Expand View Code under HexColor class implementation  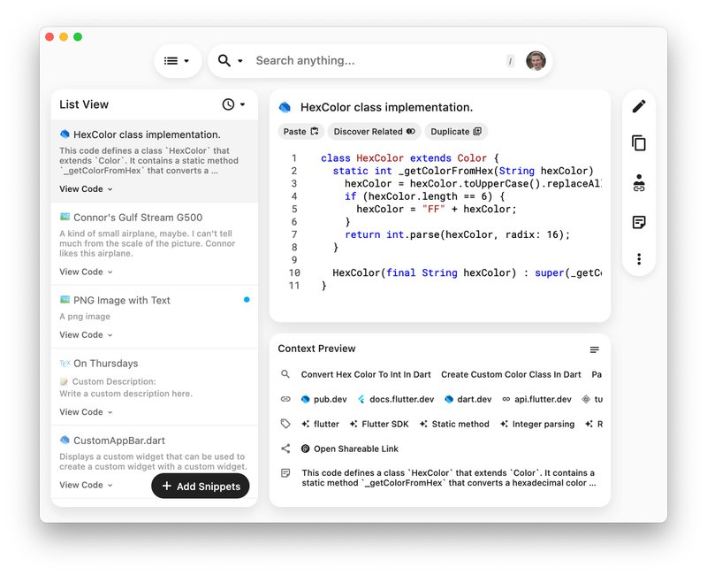coord(86,188)
